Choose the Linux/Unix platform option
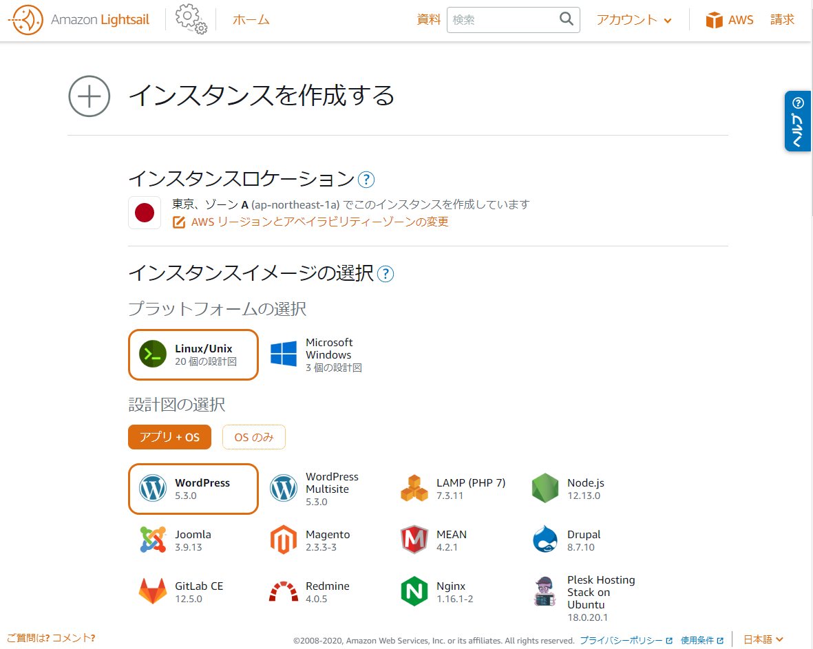The image size is (813, 649). pyautogui.click(x=193, y=354)
